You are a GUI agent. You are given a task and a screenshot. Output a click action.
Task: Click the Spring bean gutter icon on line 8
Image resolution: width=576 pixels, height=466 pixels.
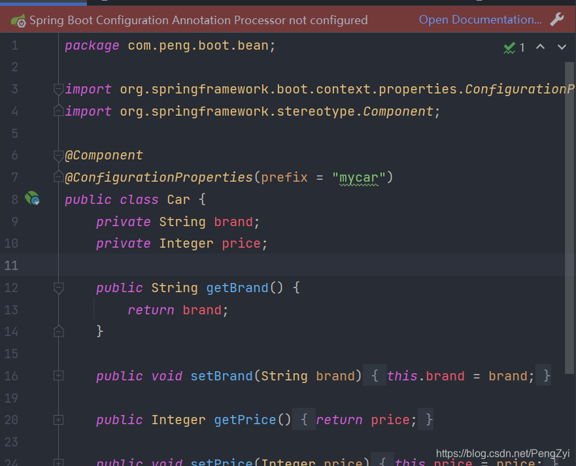point(32,199)
